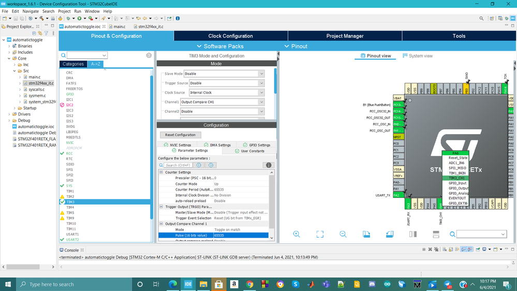
Task: Toggle the vertical split view icon
Action: click(413, 234)
